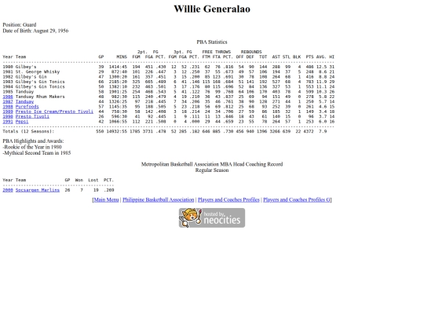Click the 1984 Gilbey's Gin Tonics row
This screenshot has height=318, width=424.
point(169,86)
